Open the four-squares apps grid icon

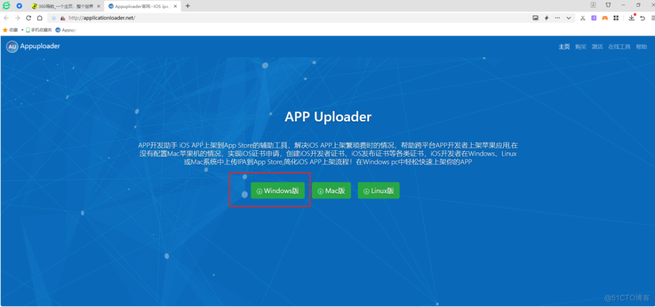click(x=616, y=18)
